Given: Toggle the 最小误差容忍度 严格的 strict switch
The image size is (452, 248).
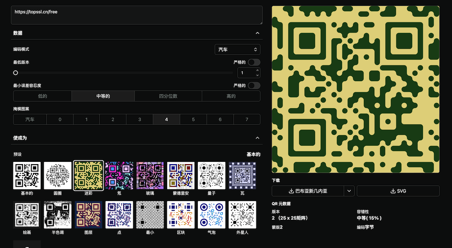Looking at the screenshot, I should click(254, 86).
